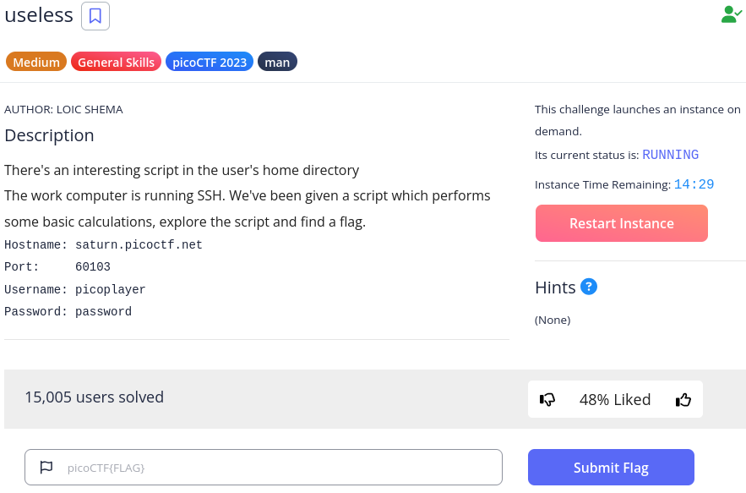Click the 48% Liked label
746x493 pixels.
(615, 400)
